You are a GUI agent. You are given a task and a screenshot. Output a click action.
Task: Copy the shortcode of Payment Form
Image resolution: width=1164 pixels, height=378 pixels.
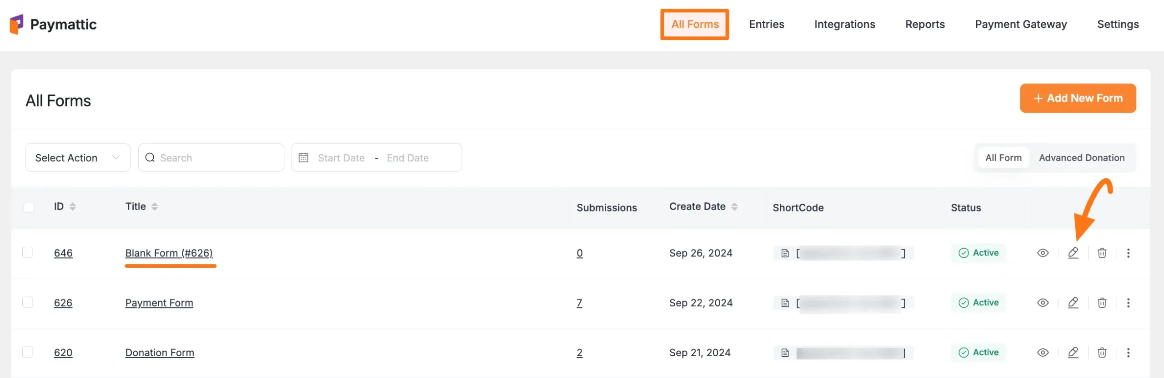785,303
